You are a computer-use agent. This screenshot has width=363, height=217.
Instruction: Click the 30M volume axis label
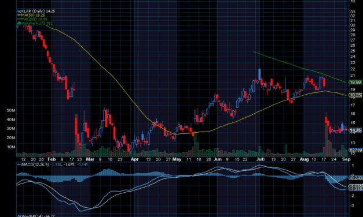[11, 129]
